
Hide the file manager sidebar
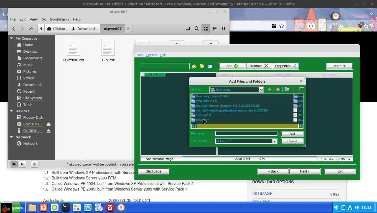pyautogui.click(x=34, y=164)
